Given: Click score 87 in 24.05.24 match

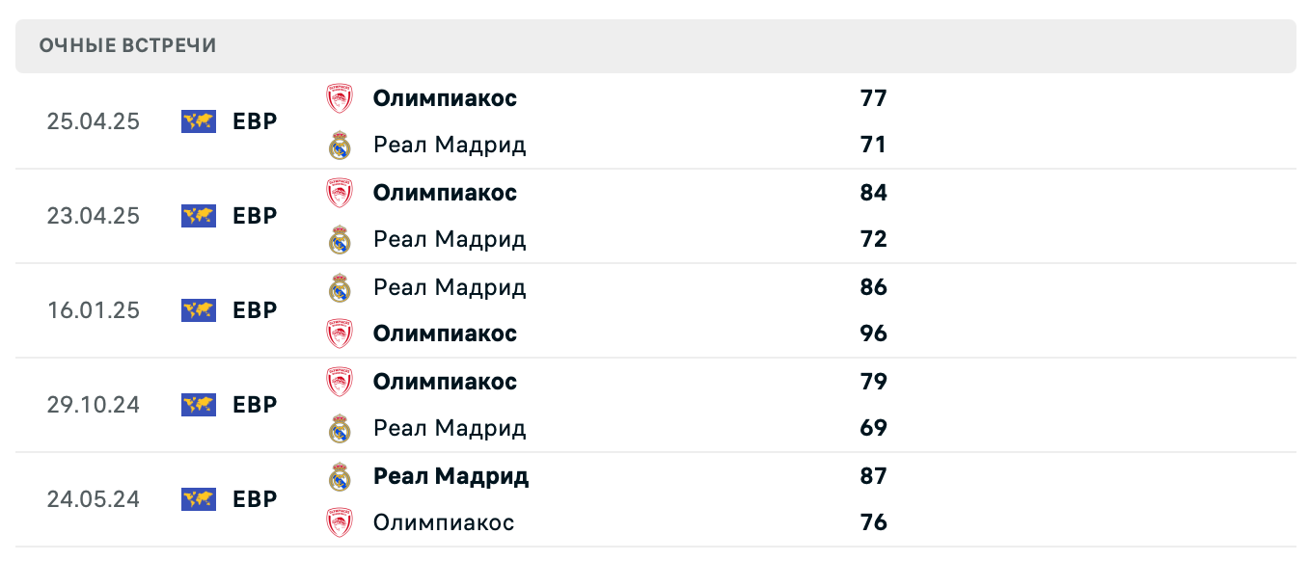Looking at the screenshot, I should [873, 476].
